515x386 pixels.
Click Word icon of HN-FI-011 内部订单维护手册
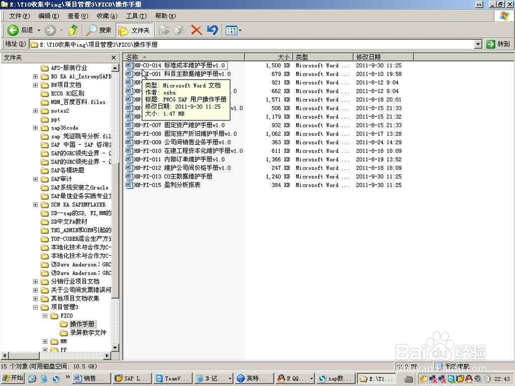(x=129, y=159)
